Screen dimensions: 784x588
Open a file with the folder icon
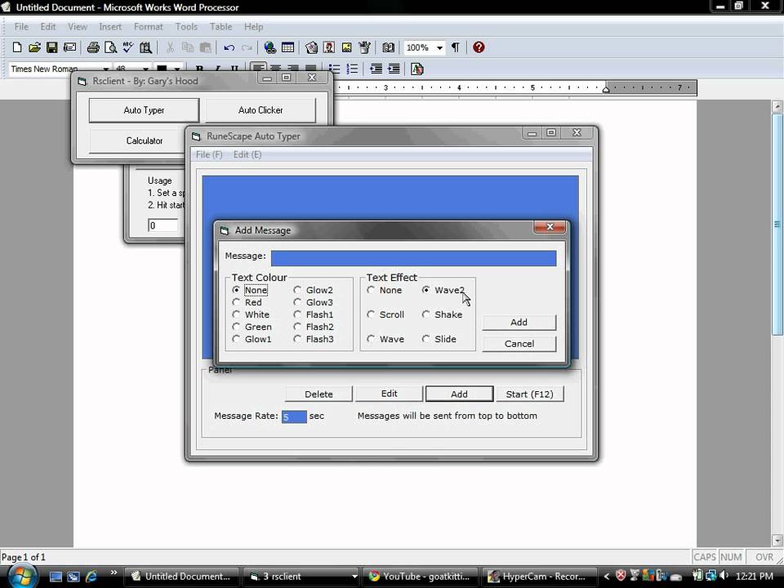(34, 47)
